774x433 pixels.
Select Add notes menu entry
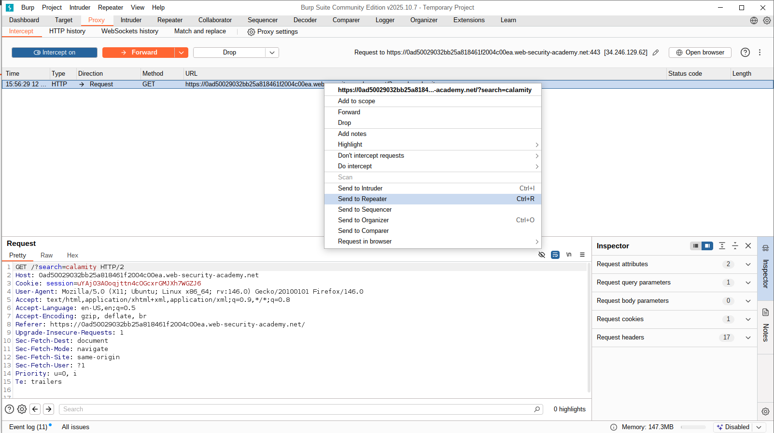click(x=433, y=134)
